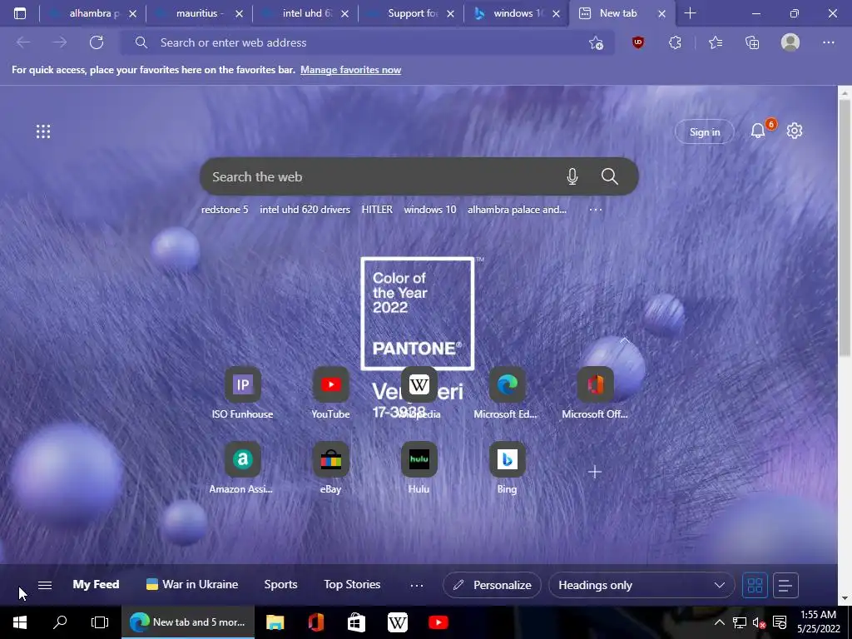Collapse the quick links chevron

click(625, 340)
